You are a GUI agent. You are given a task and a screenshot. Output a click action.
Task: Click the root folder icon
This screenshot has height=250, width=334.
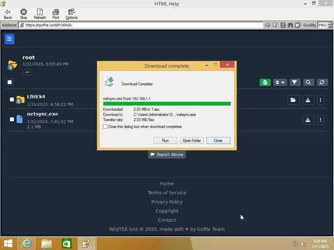tap(12, 65)
